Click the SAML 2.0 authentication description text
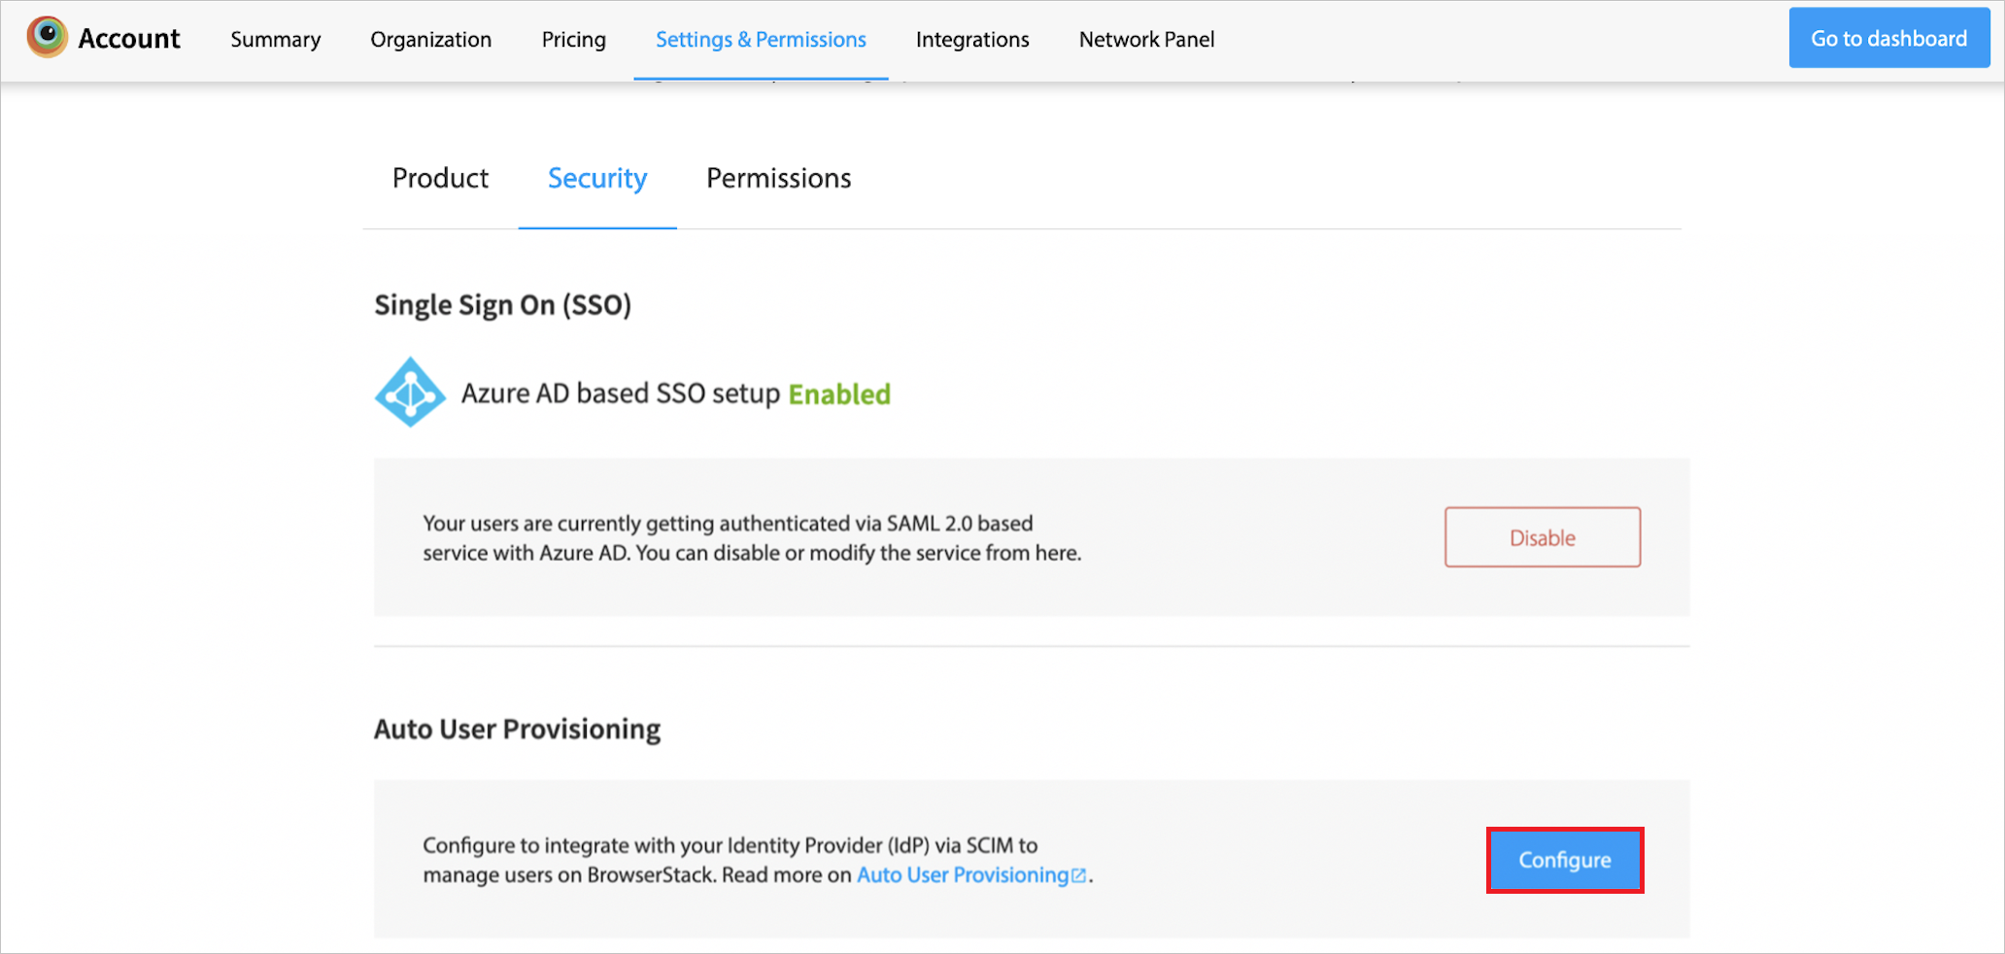This screenshot has height=954, width=2005. coord(752,537)
